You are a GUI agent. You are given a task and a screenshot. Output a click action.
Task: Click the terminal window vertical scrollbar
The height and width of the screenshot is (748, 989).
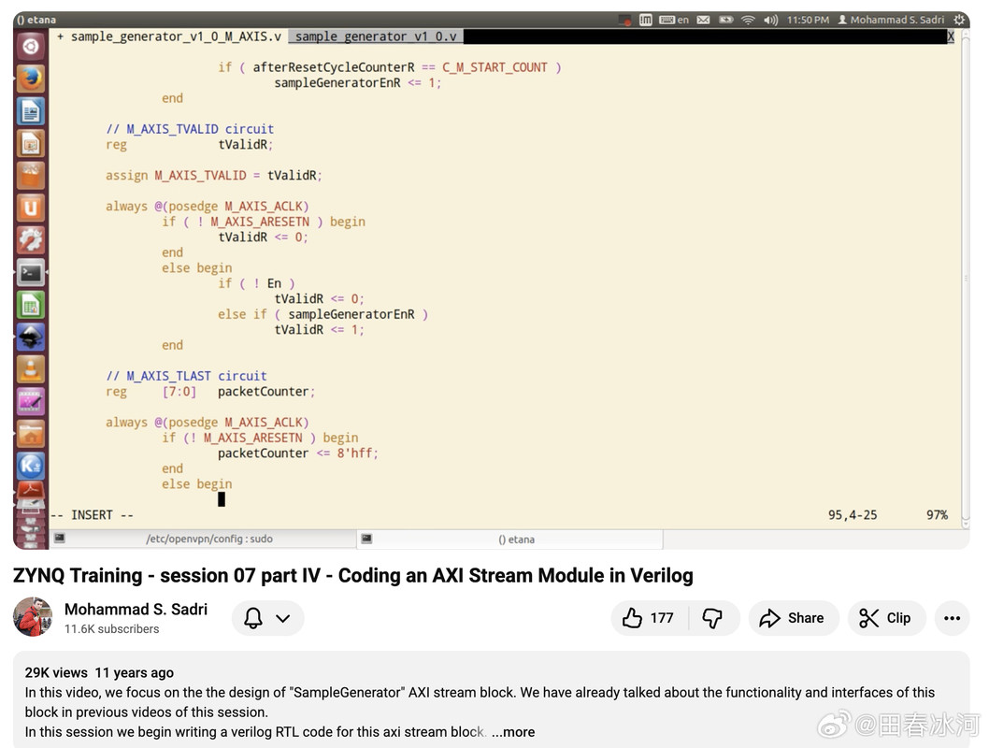point(965,278)
